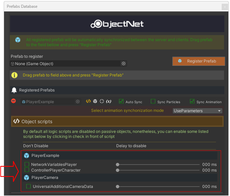Click the Prefab to register object field
The width and height of the screenshot is (230, 196).
(65, 64)
